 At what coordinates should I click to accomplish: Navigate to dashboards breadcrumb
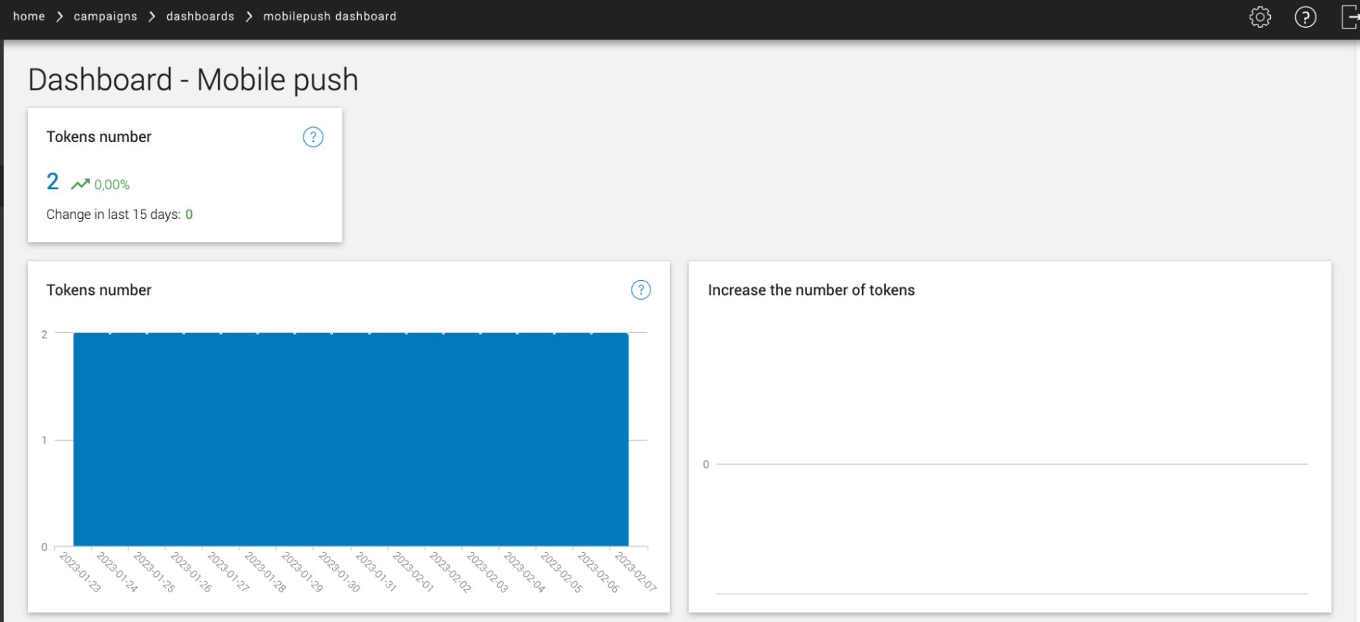[x=200, y=16]
